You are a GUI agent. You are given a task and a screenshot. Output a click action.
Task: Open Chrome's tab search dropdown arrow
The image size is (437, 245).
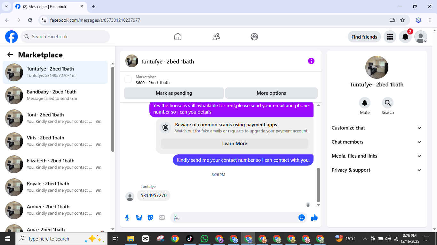tap(6, 6)
